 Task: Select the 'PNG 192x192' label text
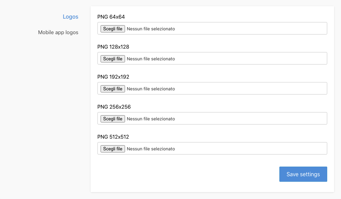(113, 77)
